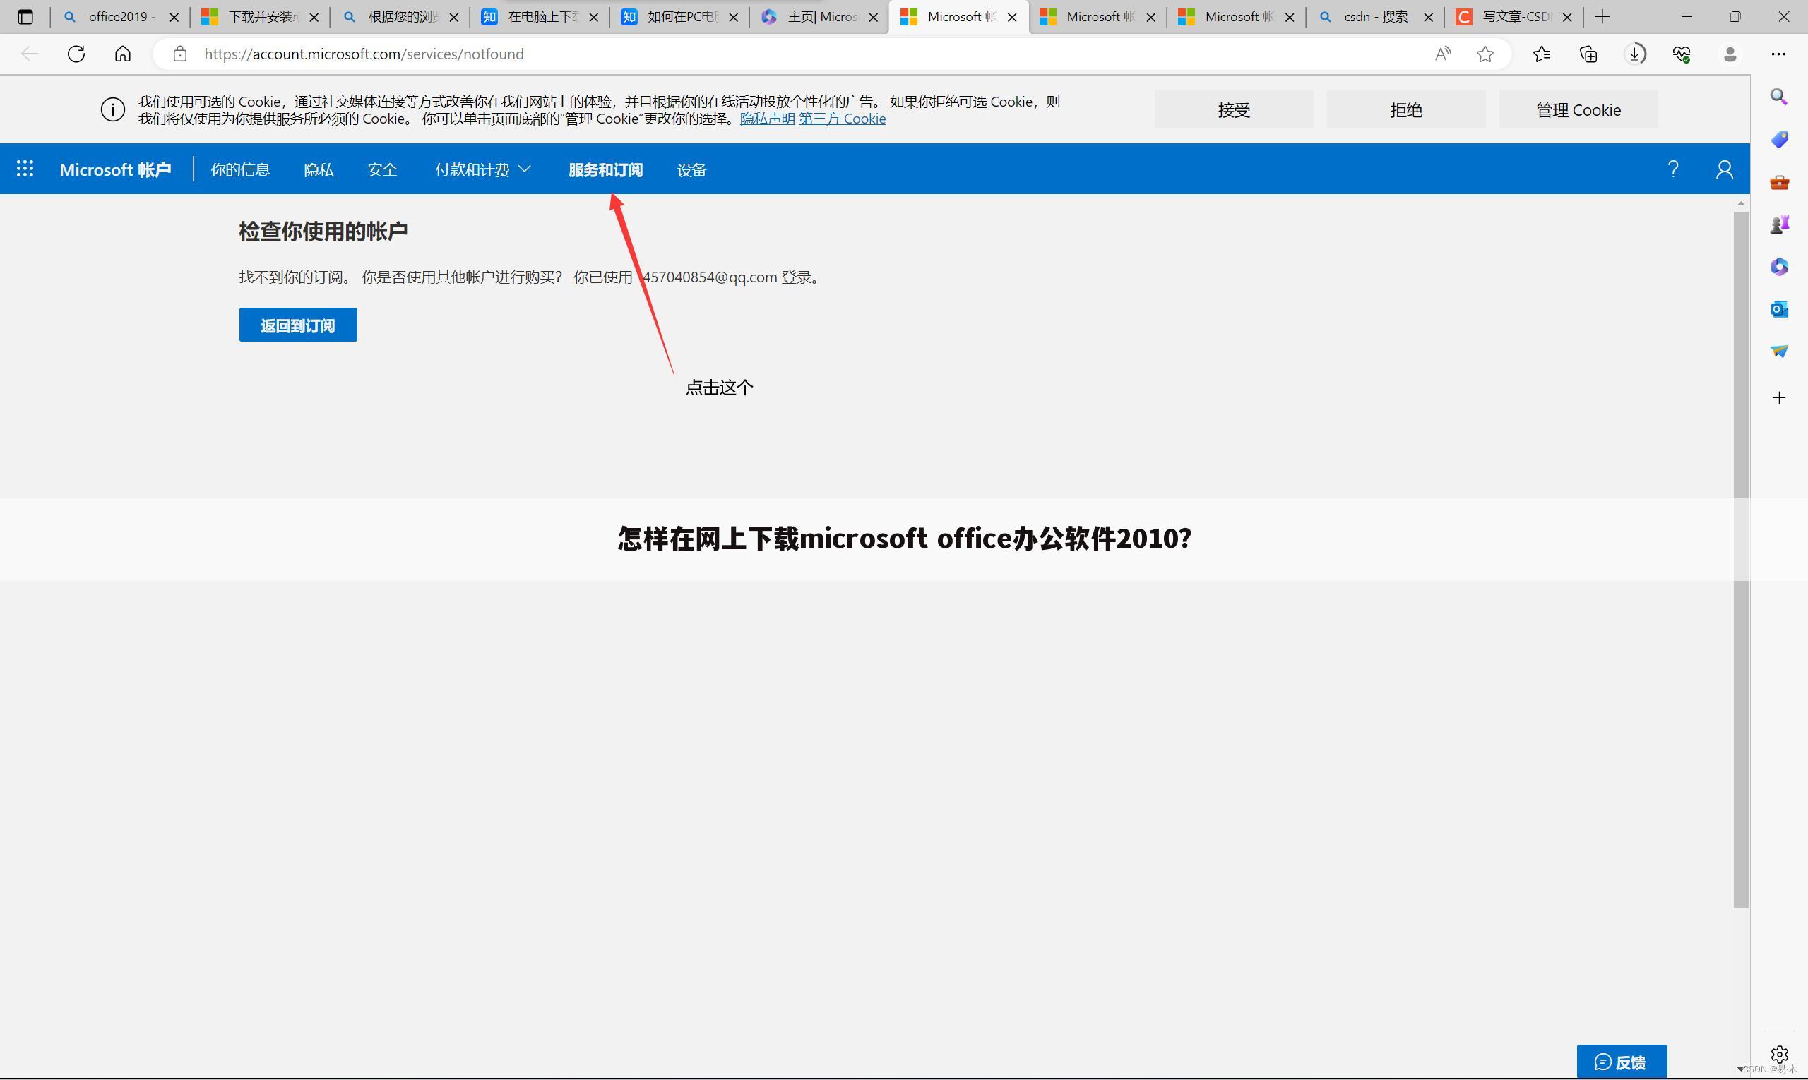Image resolution: width=1808 pixels, height=1080 pixels.
Task: Open the help question mark icon
Action: click(x=1672, y=169)
